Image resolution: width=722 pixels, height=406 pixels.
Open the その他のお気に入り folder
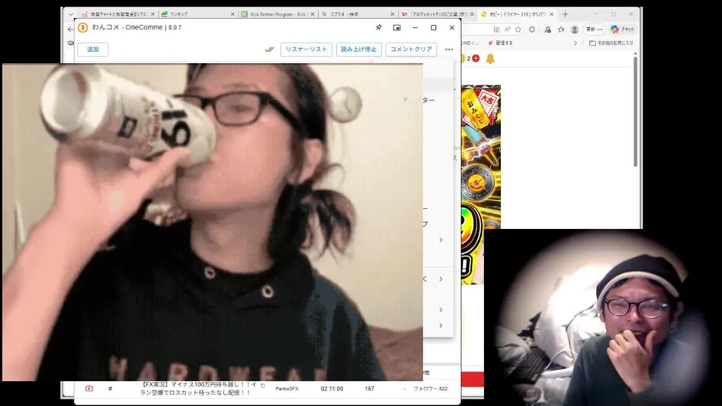pos(611,43)
